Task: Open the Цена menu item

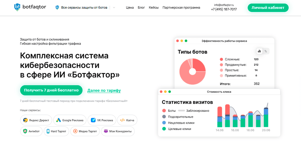Action: (x=130, y=8)
